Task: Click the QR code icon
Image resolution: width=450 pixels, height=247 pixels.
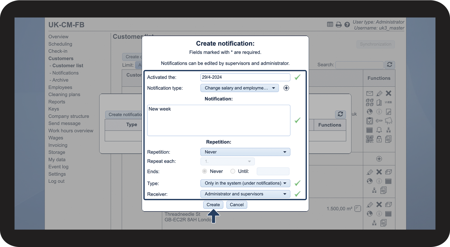Action: [x=370, y=139]
